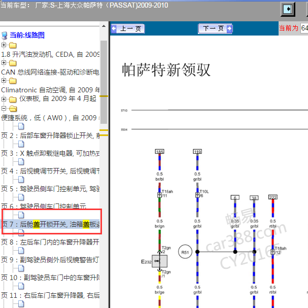Click the arrow icon button at top right
The width and height of the screenshot is (308, 308).
point(288,9)
